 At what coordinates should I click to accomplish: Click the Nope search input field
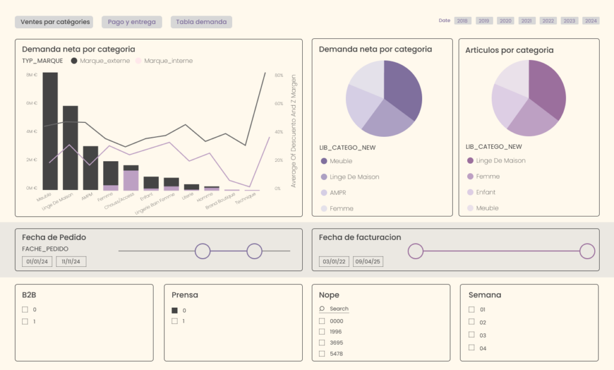(x=339, y=309)
